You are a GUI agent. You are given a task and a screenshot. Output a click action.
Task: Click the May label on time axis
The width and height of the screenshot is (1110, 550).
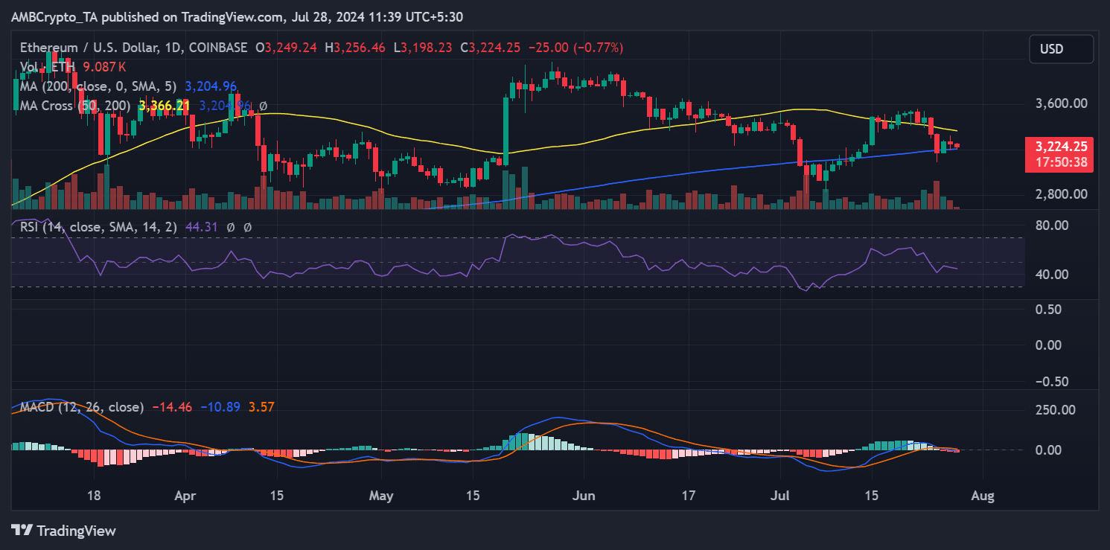(380, 495)
